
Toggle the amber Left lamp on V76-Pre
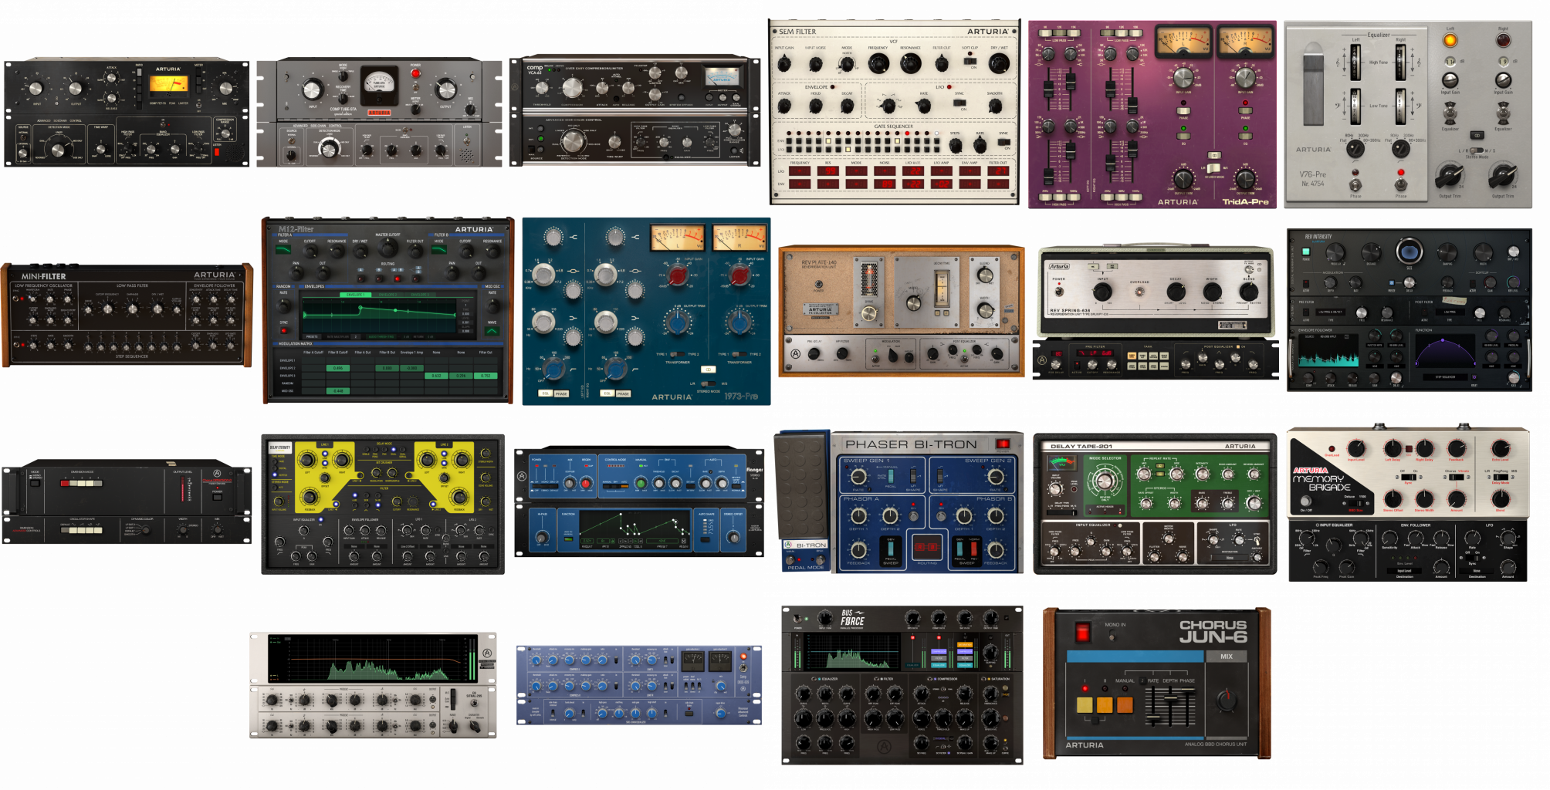click(x=1450, y=40)
